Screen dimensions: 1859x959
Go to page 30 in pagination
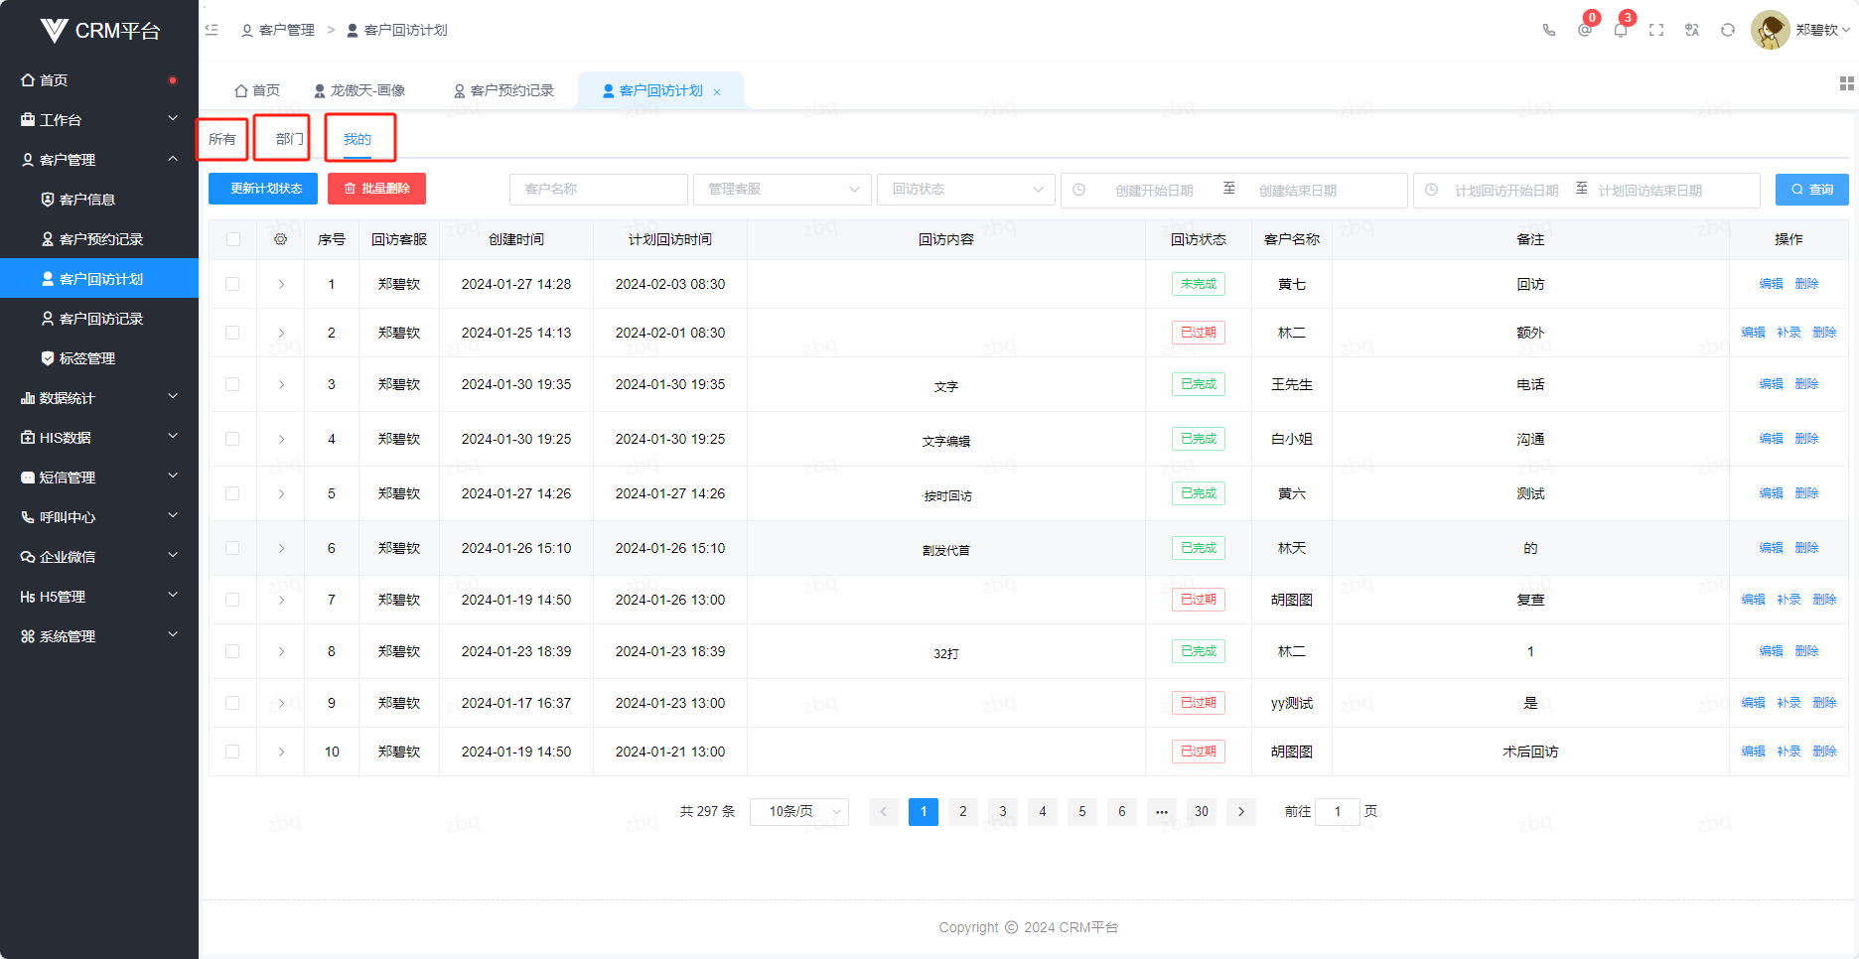click(x=1202, y=811)
